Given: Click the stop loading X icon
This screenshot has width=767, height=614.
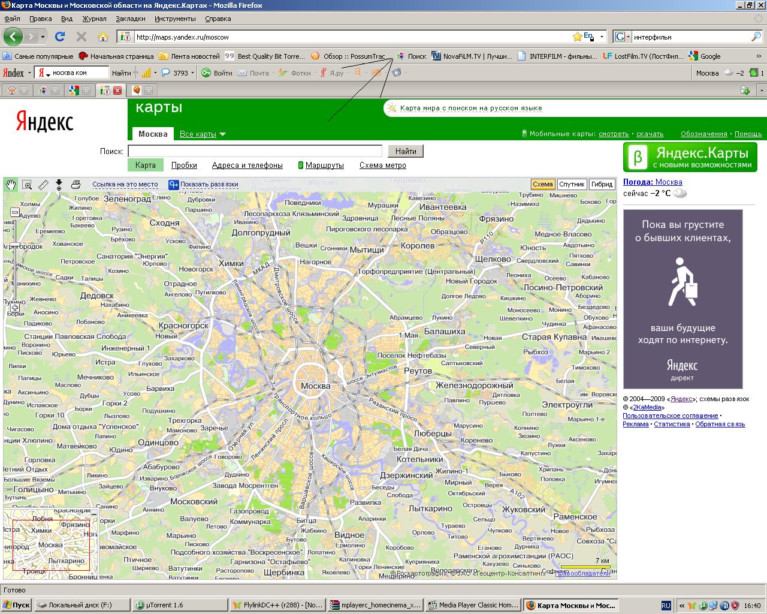Looking at the screenshot, I should coord(81,37).
